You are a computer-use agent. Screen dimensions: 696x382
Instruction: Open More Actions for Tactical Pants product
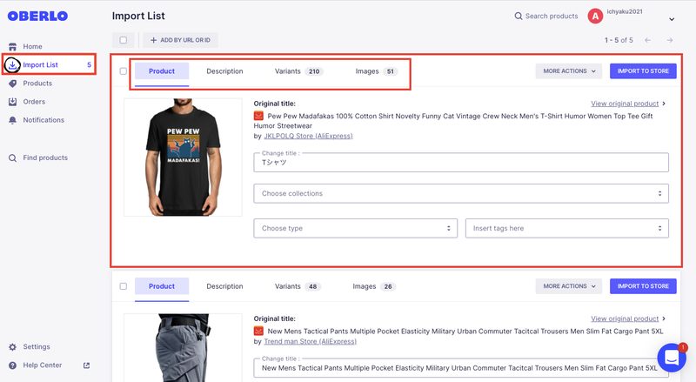(569, 286)
